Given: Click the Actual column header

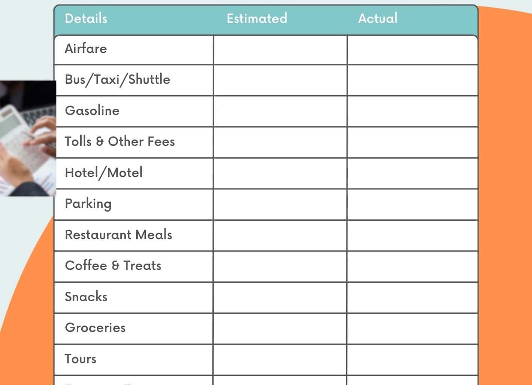Looking at the screenshot, I should [x=377, y=18].
